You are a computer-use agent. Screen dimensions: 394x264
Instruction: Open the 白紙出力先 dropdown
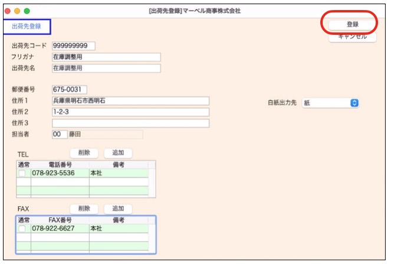pos(330,103)
